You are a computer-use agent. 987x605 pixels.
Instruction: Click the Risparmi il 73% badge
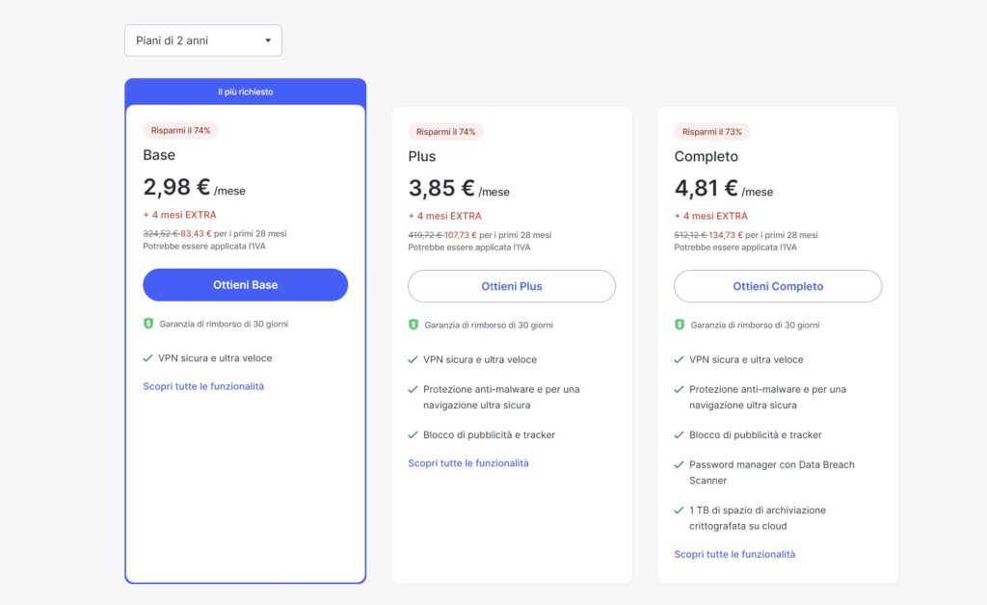pos(712,132)
